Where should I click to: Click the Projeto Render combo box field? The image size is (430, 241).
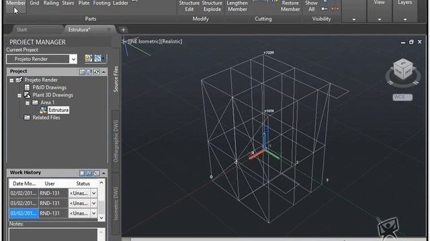click(38, 59)
